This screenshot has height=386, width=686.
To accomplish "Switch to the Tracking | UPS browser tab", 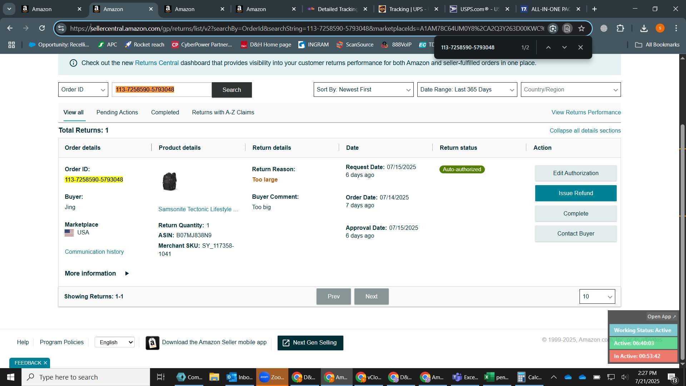I will (409, 9).
